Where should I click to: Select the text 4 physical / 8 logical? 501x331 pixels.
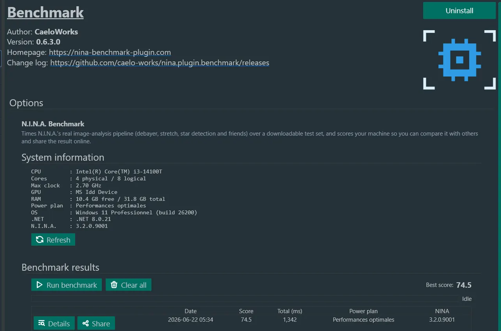(111, 178)
